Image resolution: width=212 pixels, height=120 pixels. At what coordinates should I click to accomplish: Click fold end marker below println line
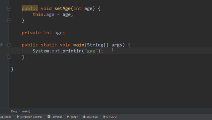point(9,57)
